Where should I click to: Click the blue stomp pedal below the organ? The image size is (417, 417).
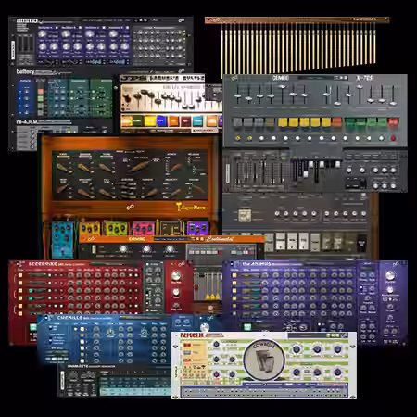[62, 239]
